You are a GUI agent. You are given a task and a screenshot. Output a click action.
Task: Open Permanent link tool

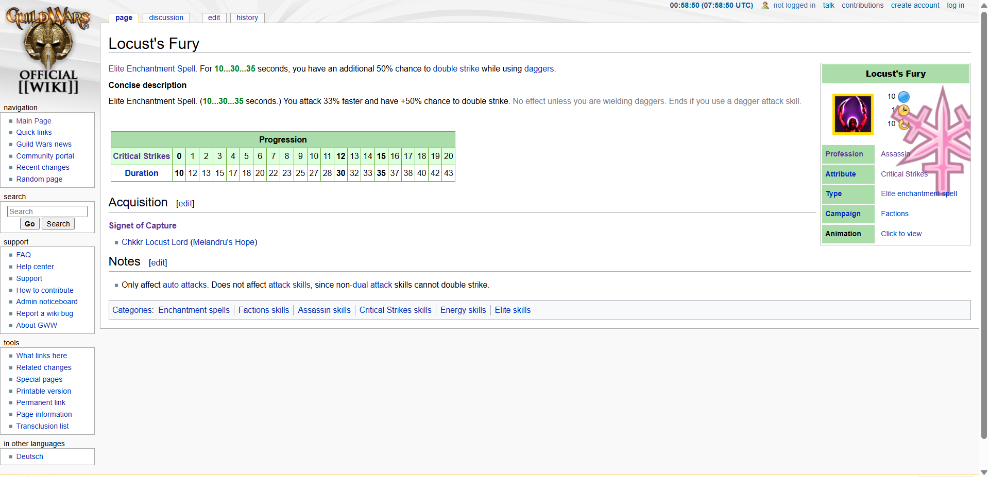[x=41, y=402]
